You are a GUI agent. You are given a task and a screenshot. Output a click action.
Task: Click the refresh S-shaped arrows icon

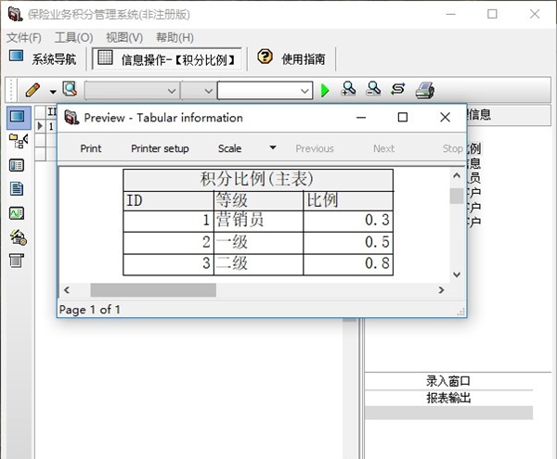(x=398, y=89)
